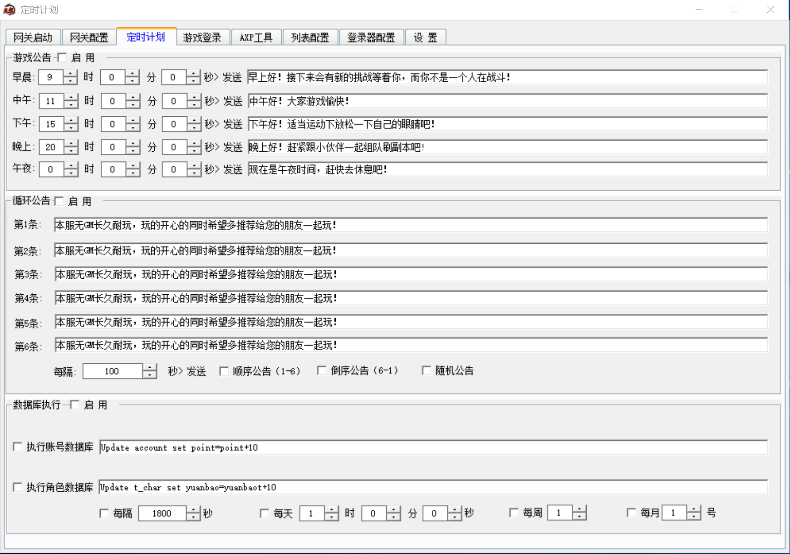Check the 随机公告 option
The height and width of the screenshot is (554, 790).
[x=427, y=371]
